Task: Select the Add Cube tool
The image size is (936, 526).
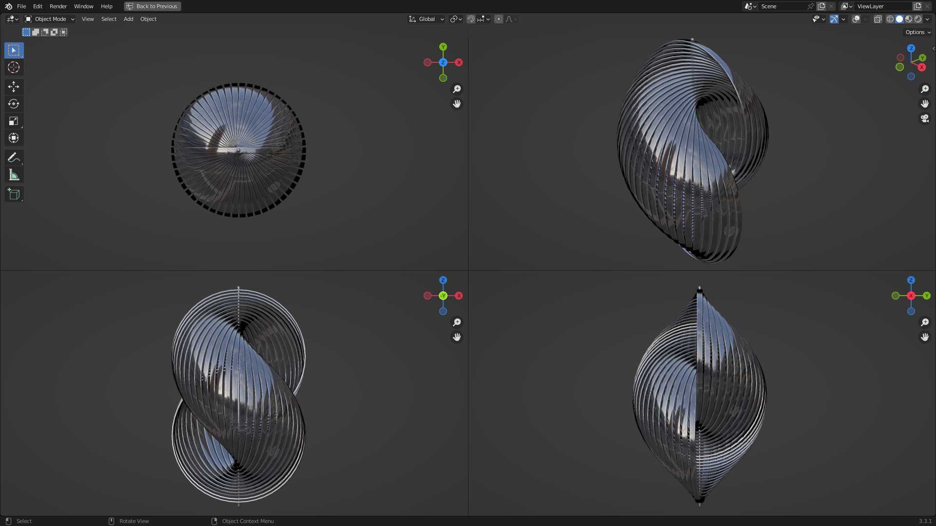Action: [14, 194]
